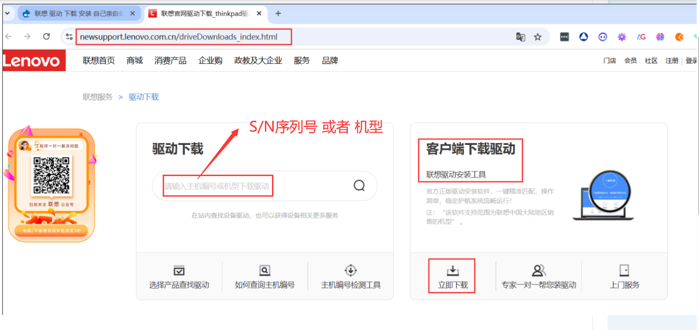Open the 商城 menu item

(x=135, y=61)
